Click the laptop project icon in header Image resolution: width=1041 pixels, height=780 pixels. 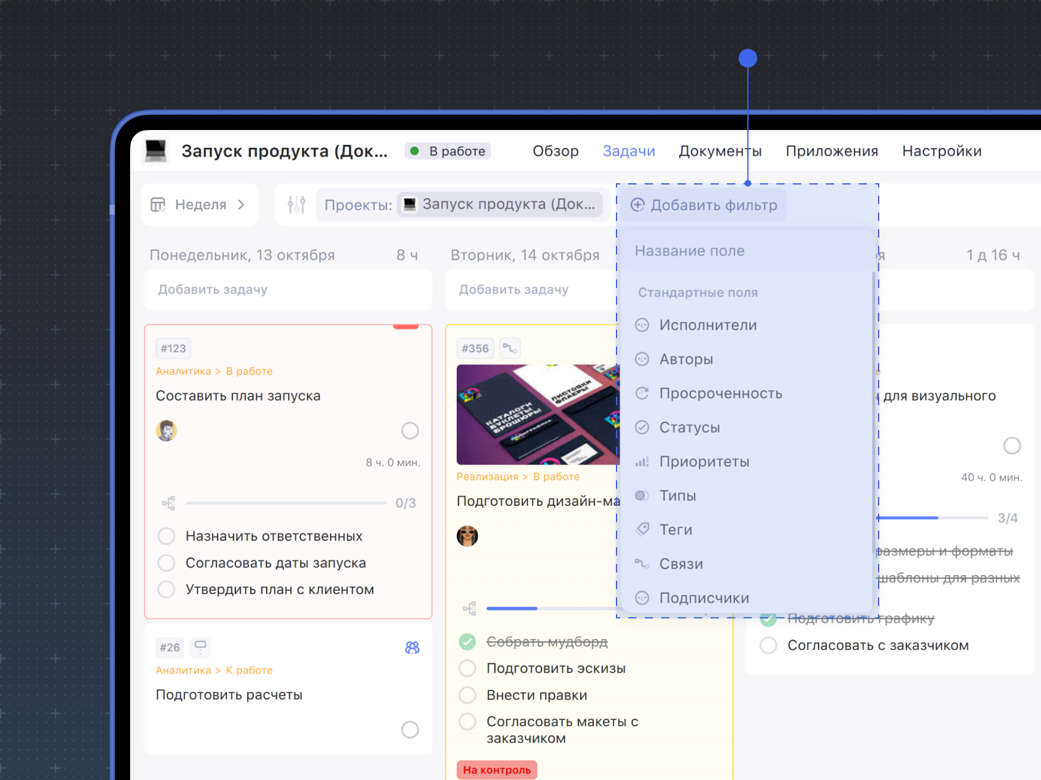coord(156,150)
